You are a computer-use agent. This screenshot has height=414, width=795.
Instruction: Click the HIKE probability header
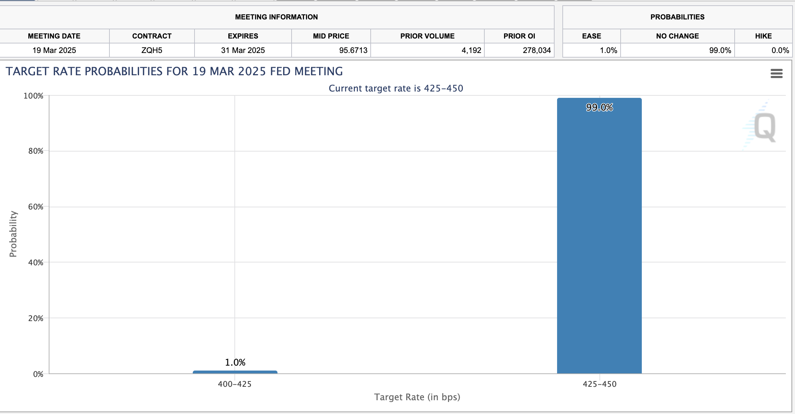(x=763, y=36)
